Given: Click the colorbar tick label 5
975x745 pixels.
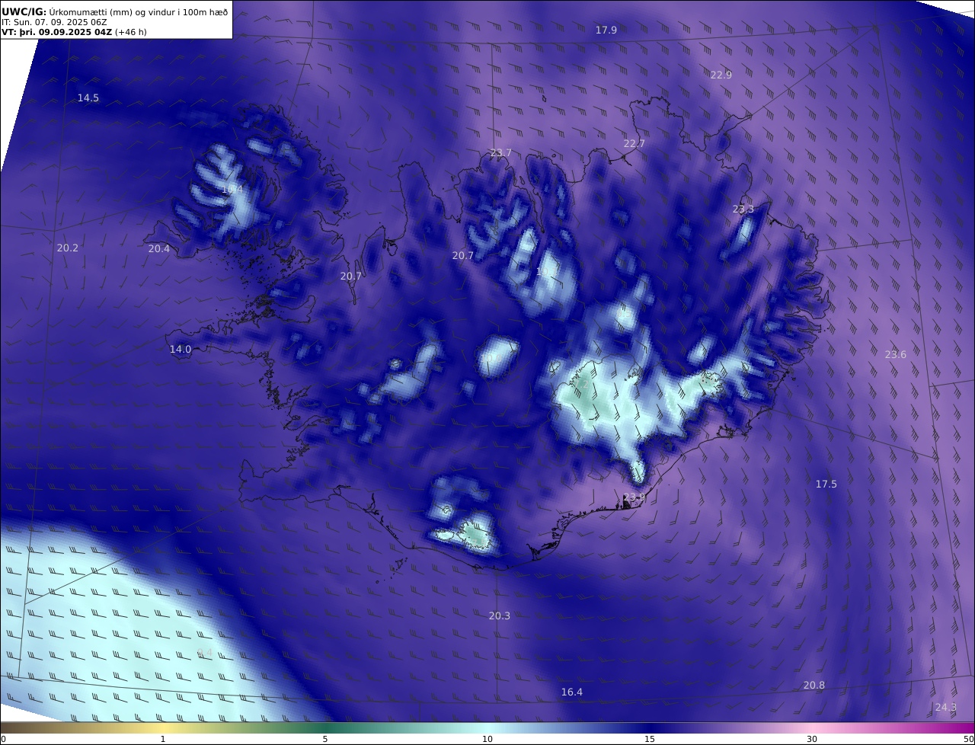Looking at the screenshot, I should [325, 739].
